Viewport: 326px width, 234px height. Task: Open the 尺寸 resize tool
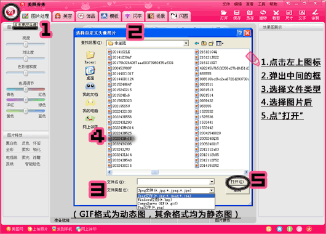point(289,15)
